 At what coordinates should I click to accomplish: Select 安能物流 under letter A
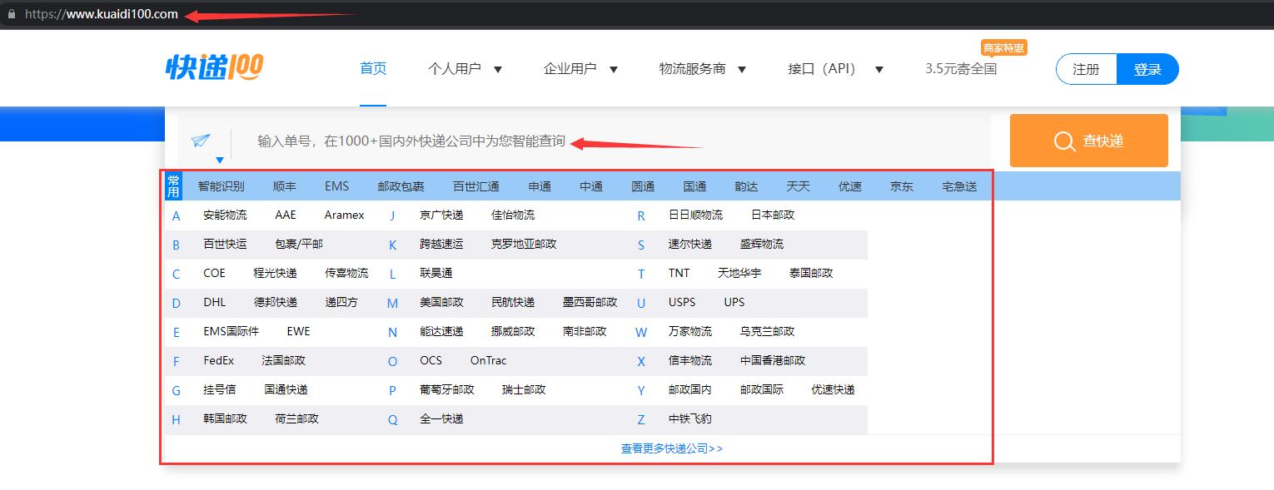pos(225,215)
